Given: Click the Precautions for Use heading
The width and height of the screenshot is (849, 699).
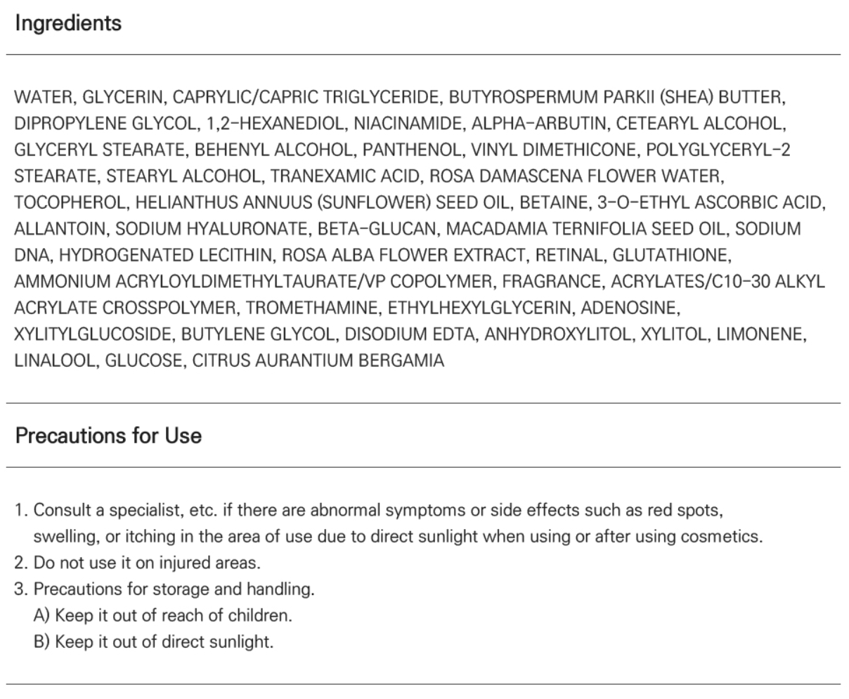Looking at the screenshot, I should (x=108, y=436).
